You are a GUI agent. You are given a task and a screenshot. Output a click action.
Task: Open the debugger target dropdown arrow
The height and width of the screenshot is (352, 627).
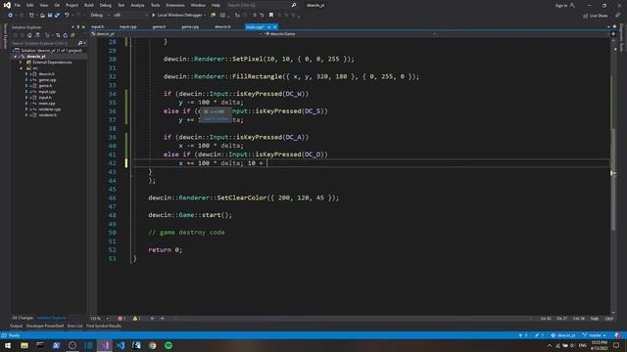point(205,16)
